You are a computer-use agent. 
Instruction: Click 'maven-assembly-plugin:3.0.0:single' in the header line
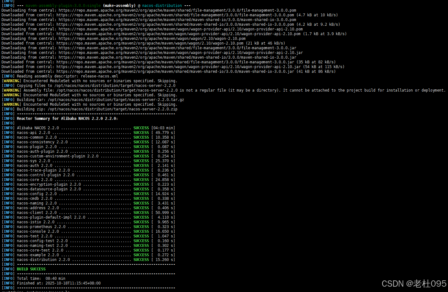[63, 6]
